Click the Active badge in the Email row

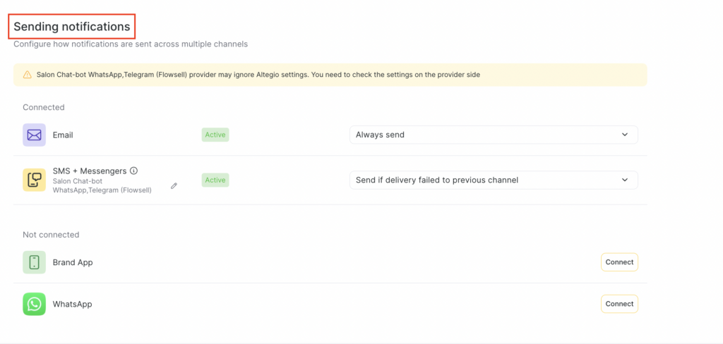click(215, 135)
